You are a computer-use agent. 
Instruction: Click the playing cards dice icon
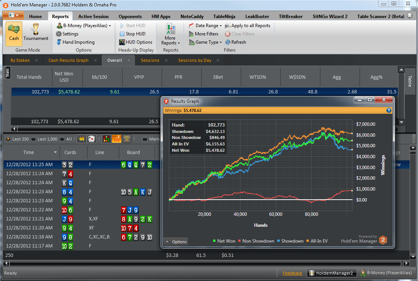(92, 139)
